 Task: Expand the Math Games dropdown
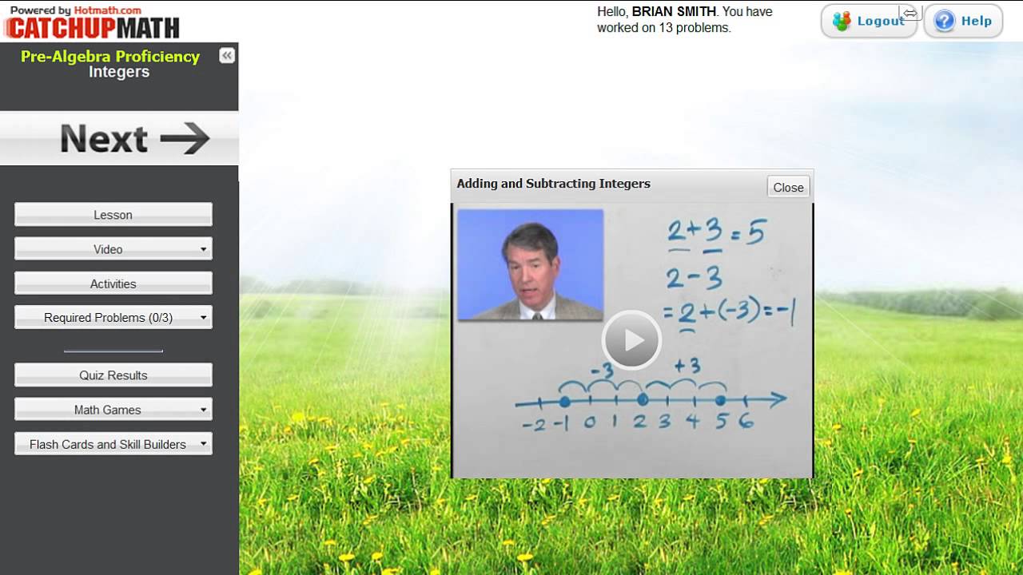[x=113, y=410]
